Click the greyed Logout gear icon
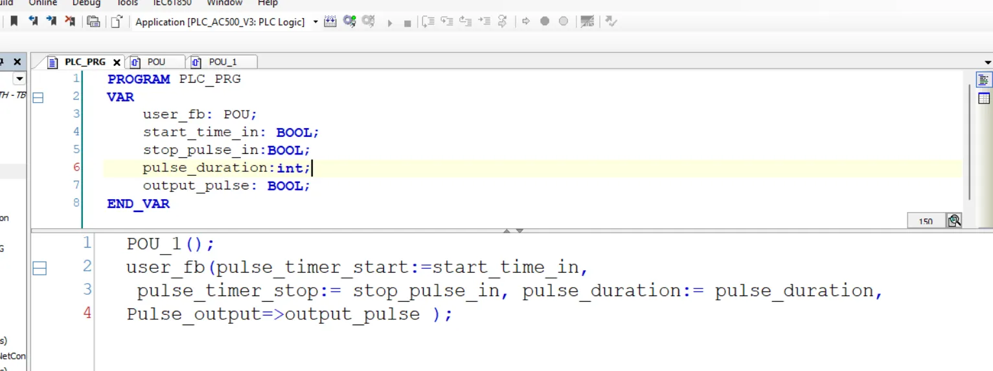Image resolution: width=993 pixels, height=371 pixels. tap(369, 21)
